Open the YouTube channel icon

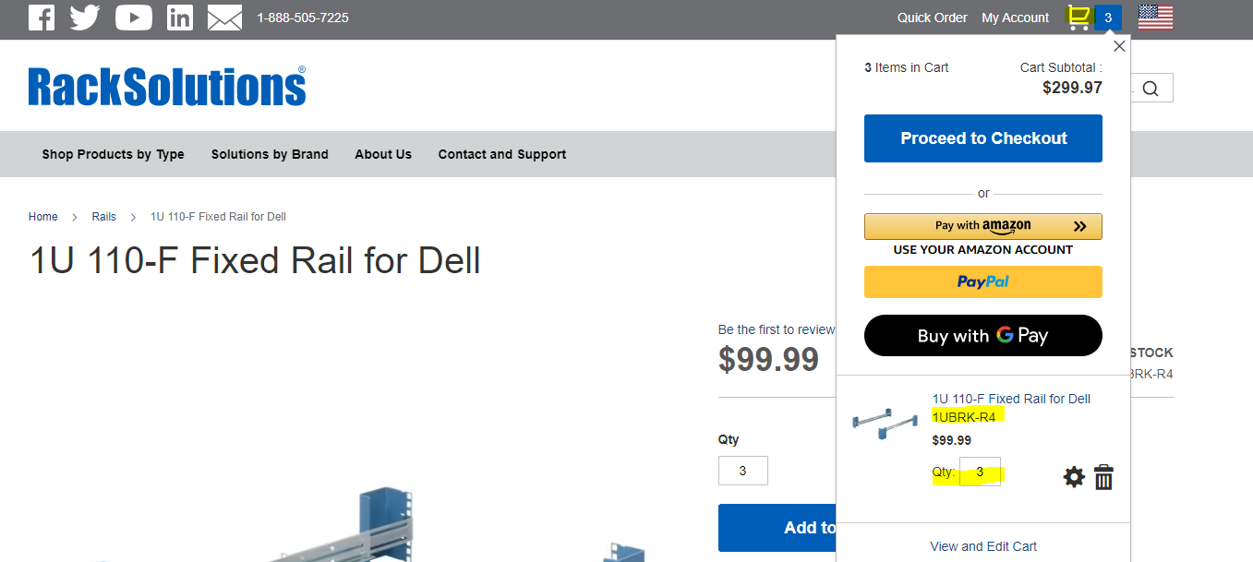click(134, 18)
